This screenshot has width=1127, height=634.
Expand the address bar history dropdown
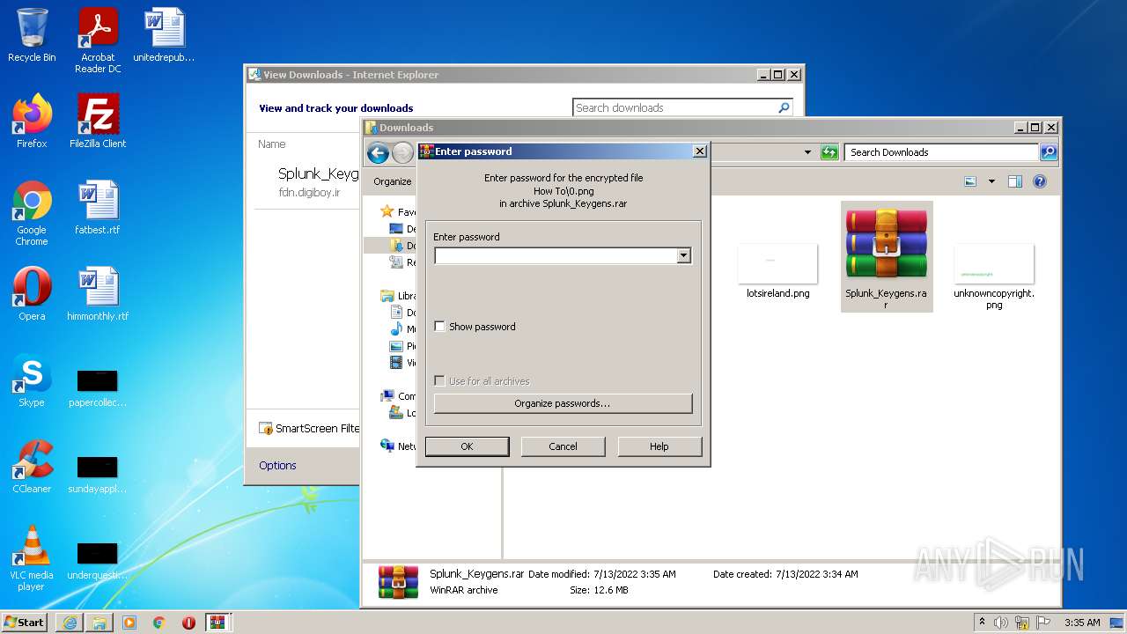click(808, 152)
